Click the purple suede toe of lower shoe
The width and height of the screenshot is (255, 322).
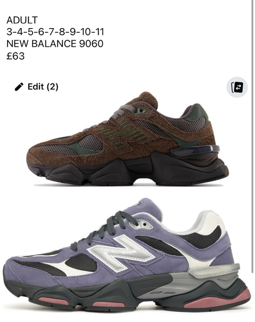[x=23, y=271]
